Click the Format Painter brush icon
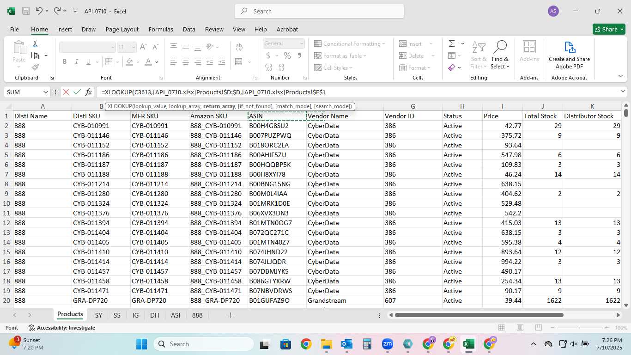 click(35, 67)
